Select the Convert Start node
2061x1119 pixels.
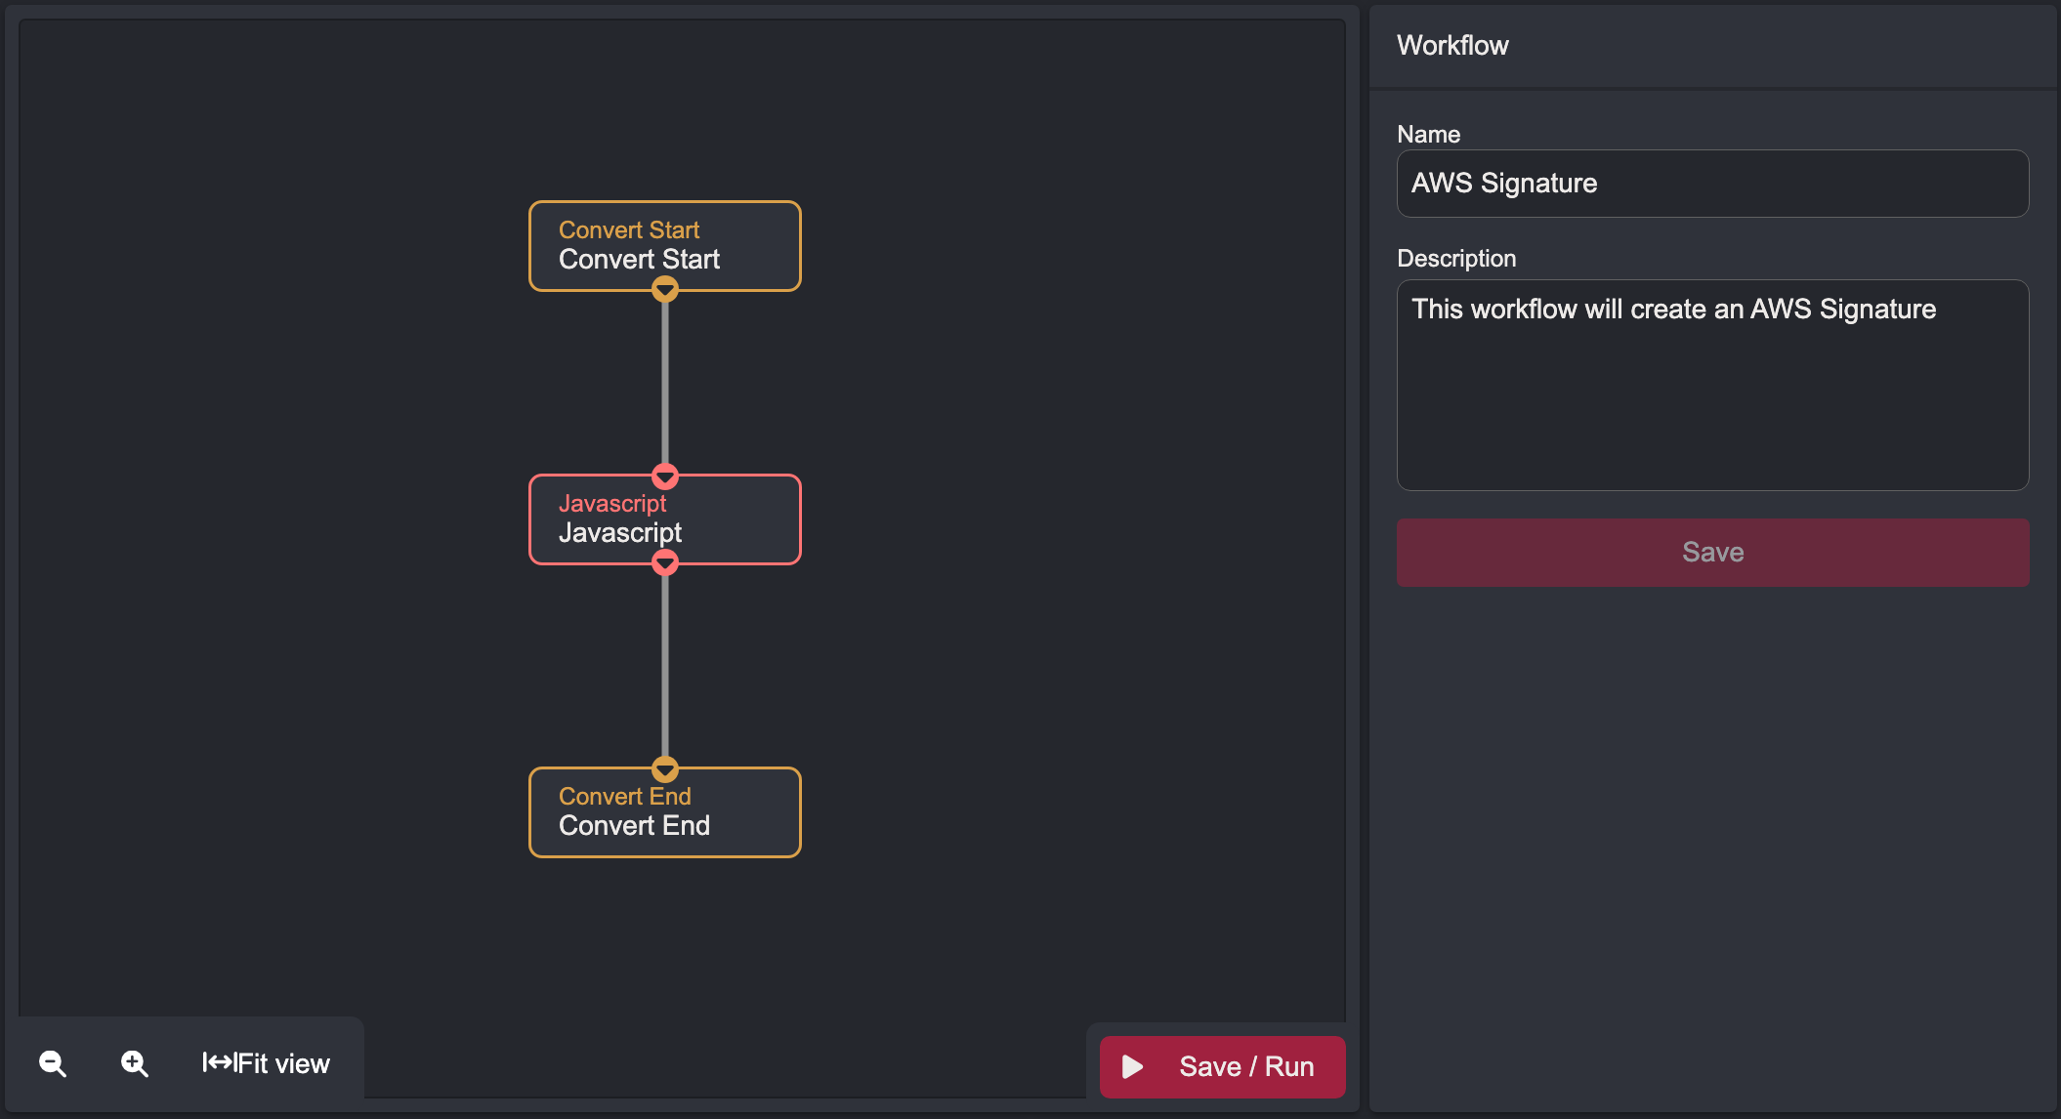pyautogui.click(x=665, y=246)
